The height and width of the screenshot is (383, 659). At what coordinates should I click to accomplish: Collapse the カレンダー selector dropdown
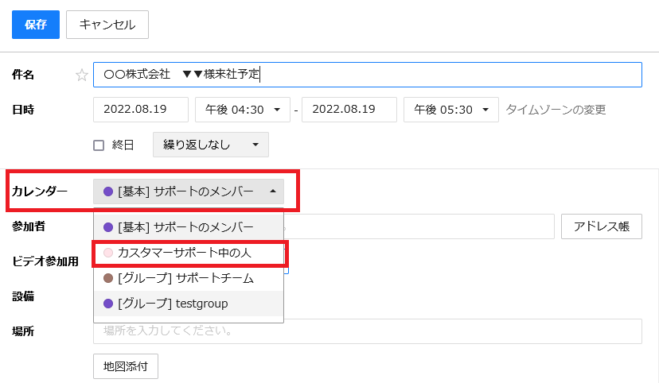[x=189, y=191]
